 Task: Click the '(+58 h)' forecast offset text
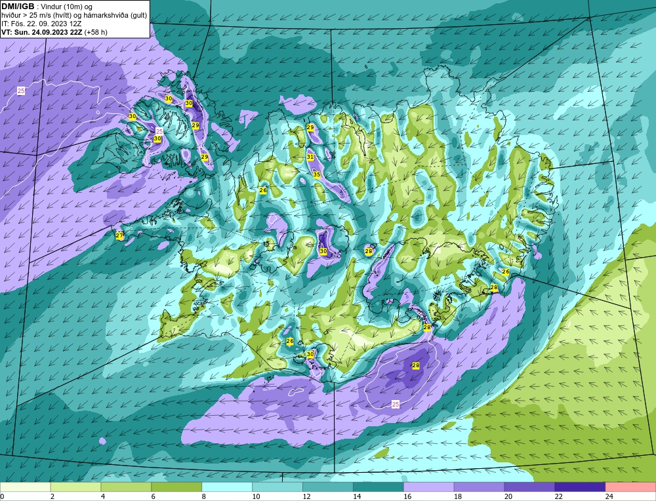pyautogui.click(x=96, y=32)
